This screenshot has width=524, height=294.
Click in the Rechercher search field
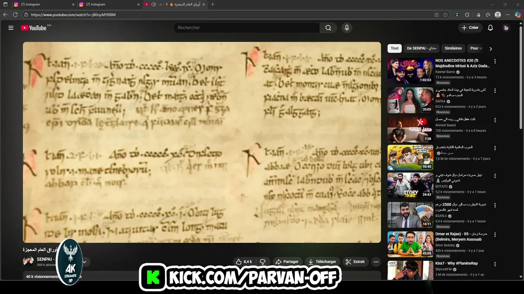click(x=247, y=28)
